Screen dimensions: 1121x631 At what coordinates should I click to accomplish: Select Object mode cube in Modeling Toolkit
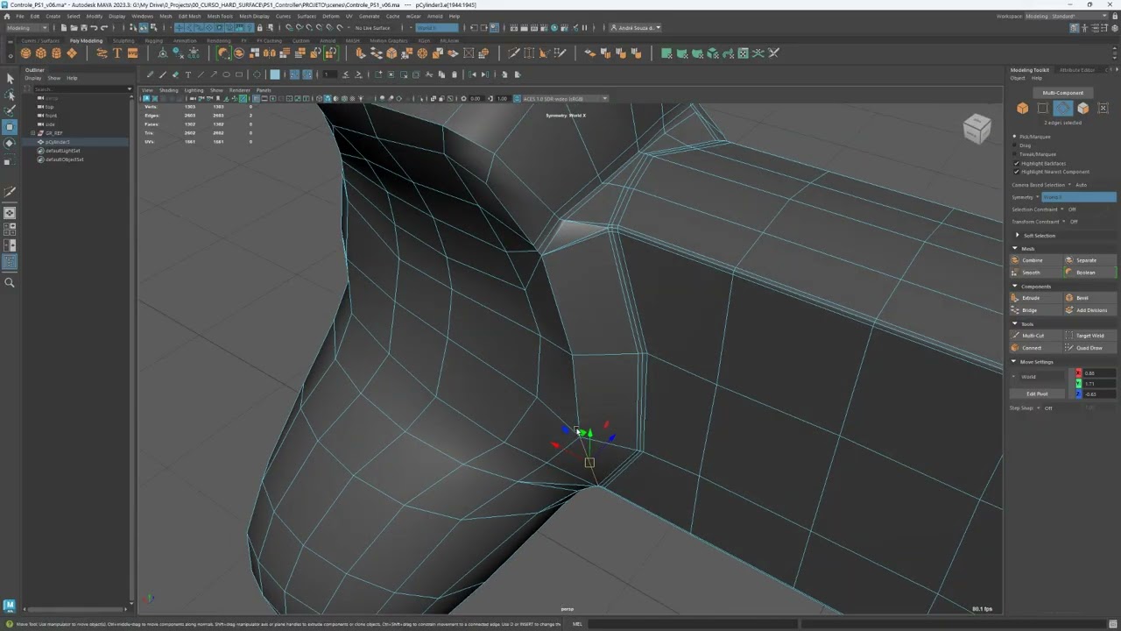pos(1022,108)
